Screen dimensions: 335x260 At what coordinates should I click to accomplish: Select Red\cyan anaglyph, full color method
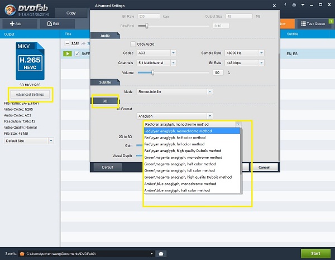192,144
